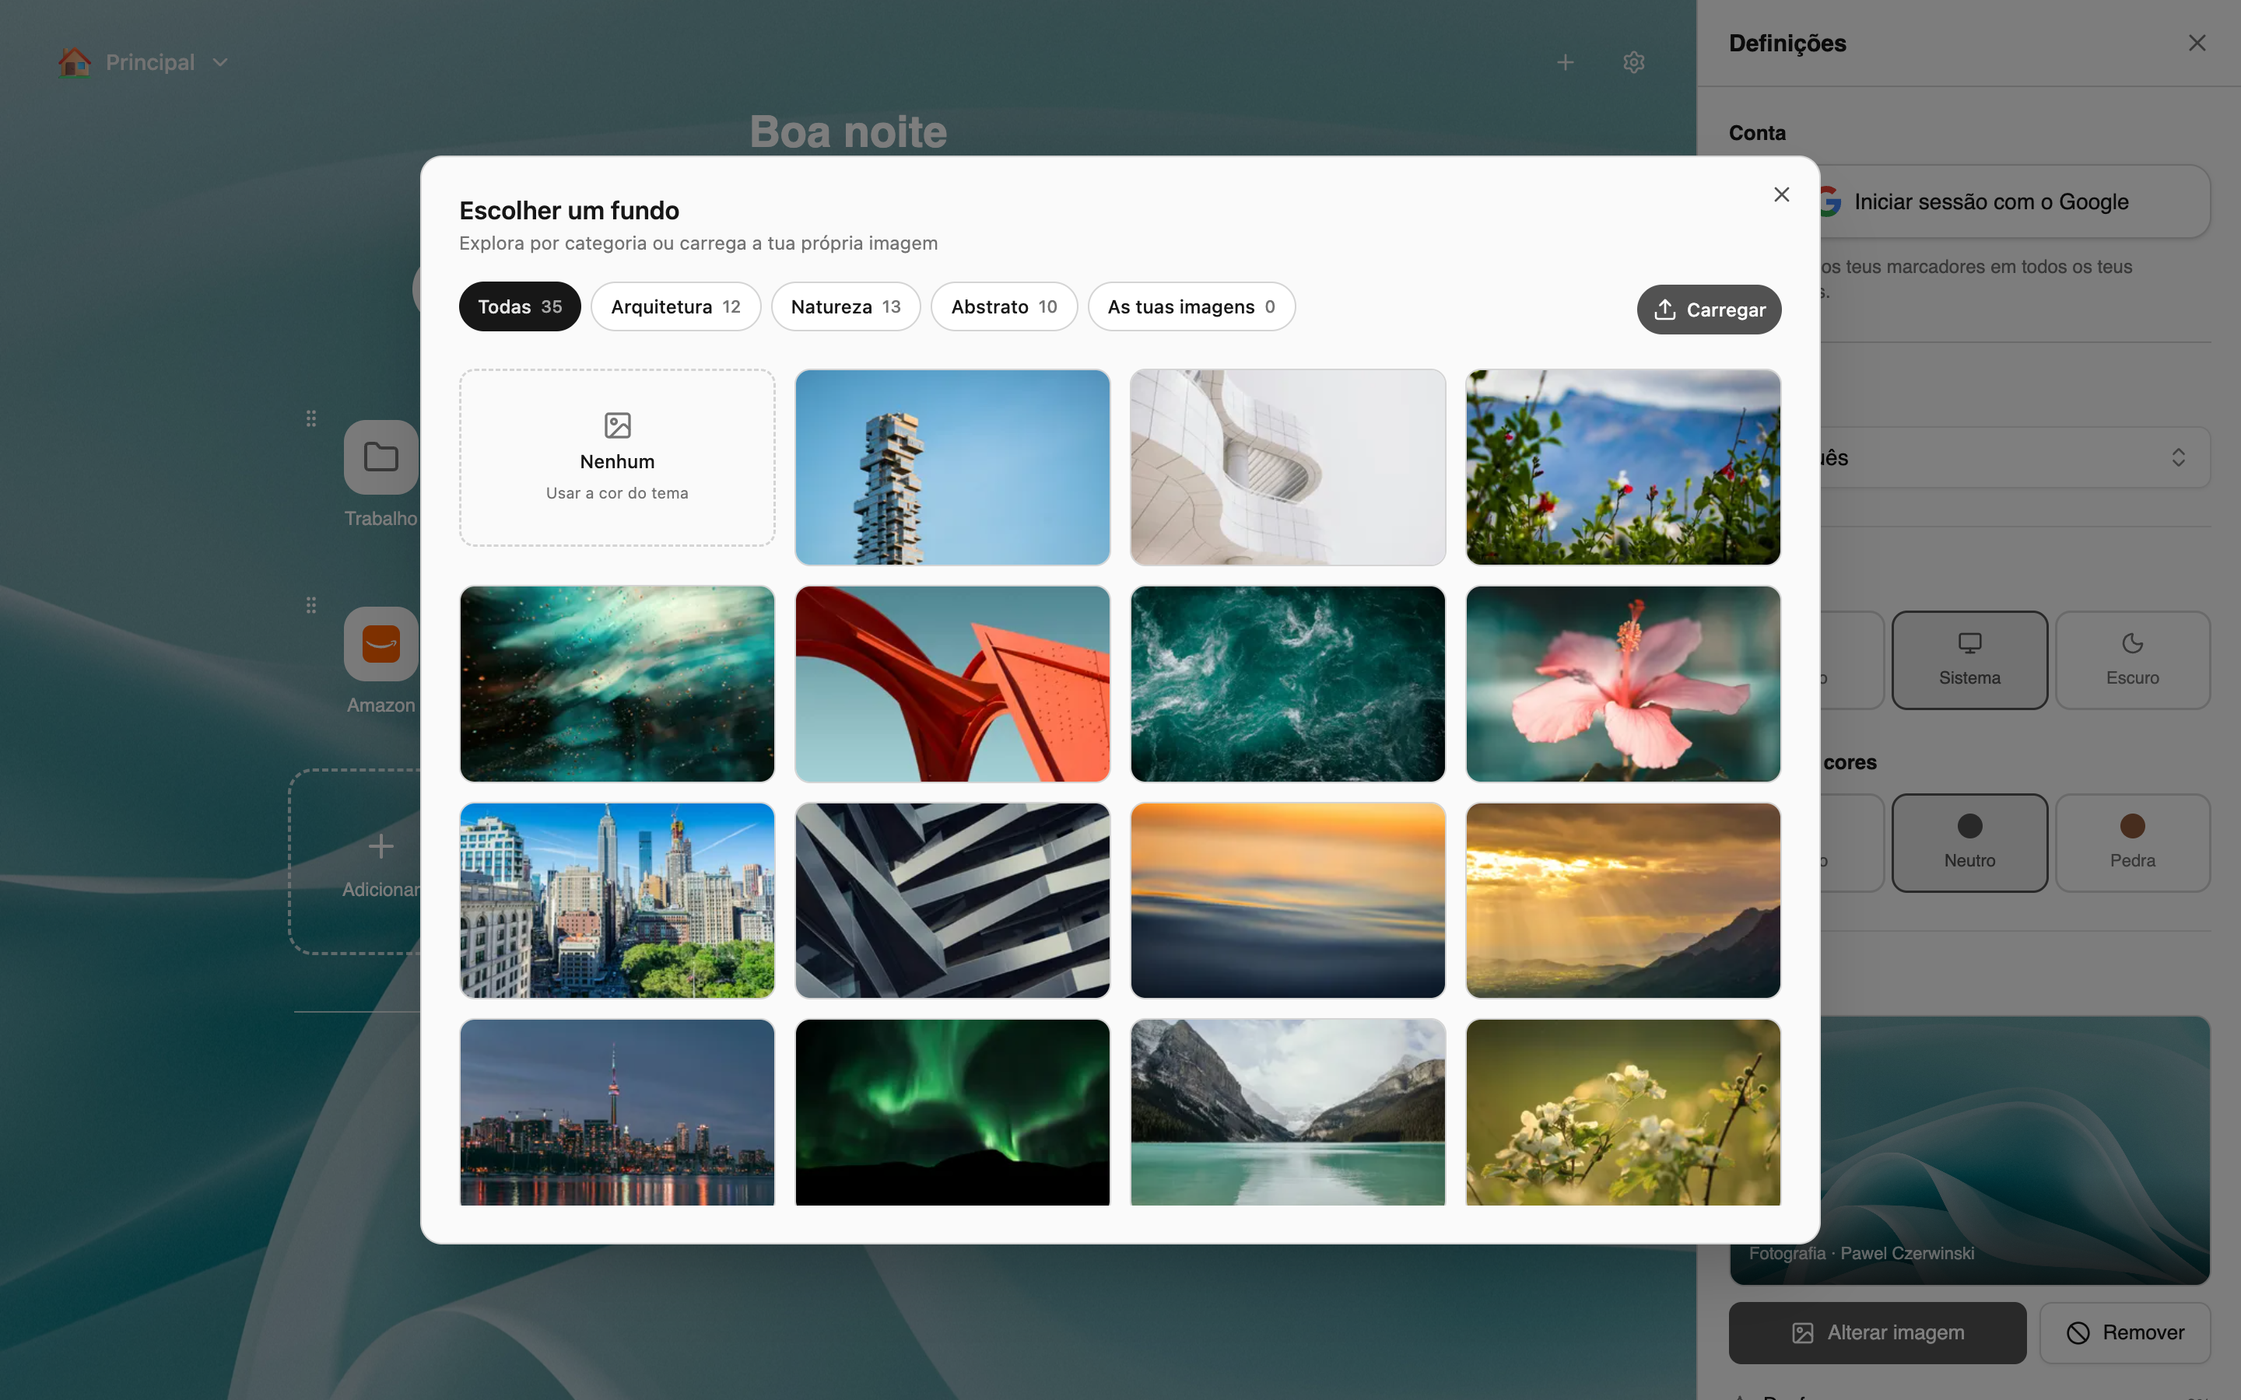The height and width of the screenshot is (1400, 2241).
Task: Select the Escuro theme mode
Action: click(2132, 660)
